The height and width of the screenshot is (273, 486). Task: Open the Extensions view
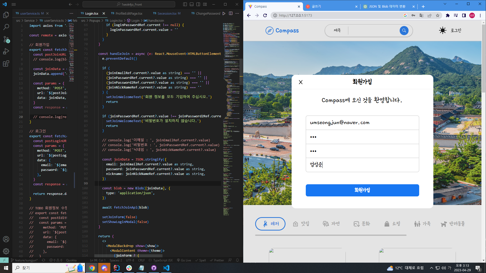[x=6, y=63]
